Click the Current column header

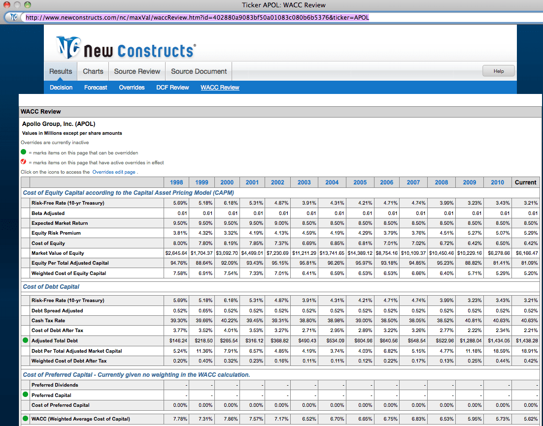(x=525, y=182)
